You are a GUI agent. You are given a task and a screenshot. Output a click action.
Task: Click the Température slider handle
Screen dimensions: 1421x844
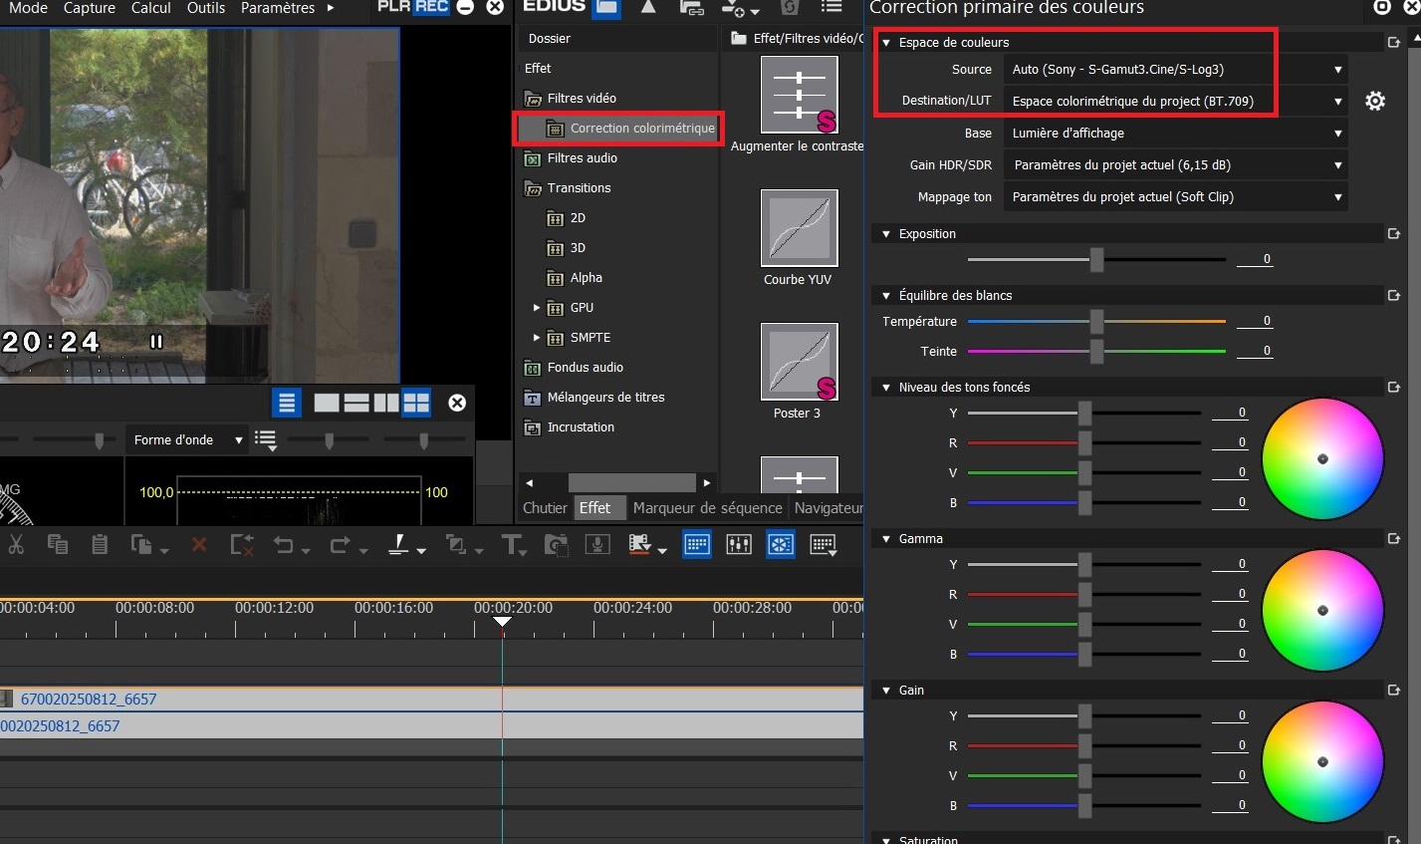pos(1096,321)
